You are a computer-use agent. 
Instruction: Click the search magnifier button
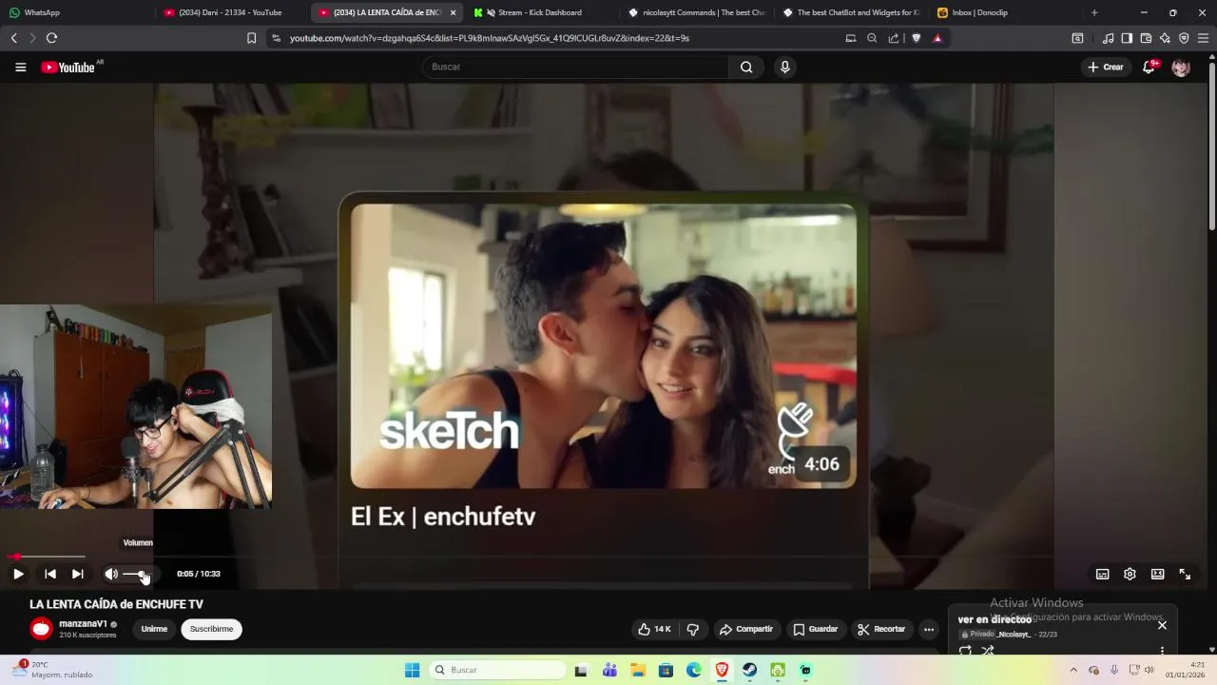[x=746, y=67]
